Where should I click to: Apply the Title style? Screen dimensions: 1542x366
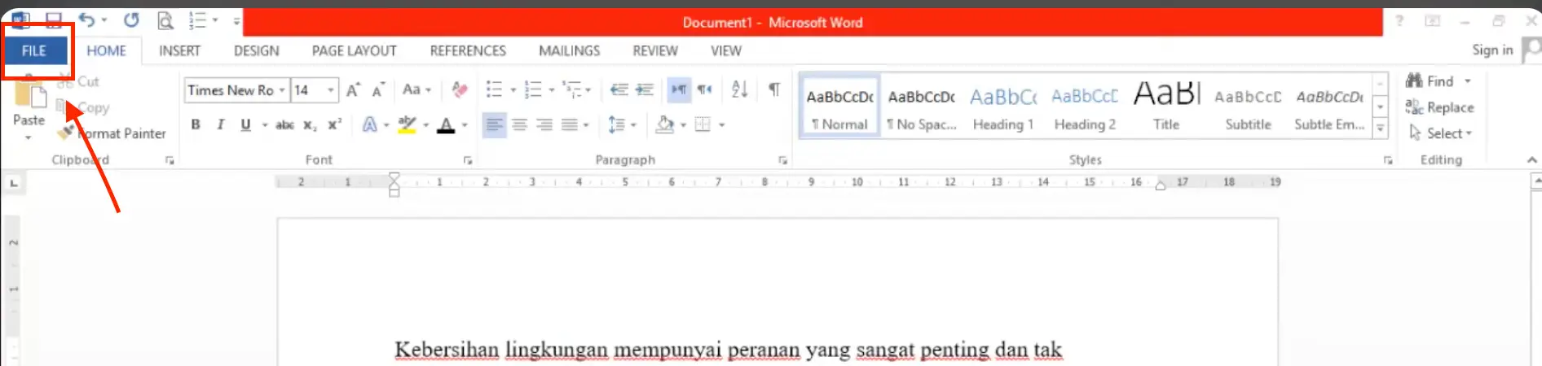1166,107
